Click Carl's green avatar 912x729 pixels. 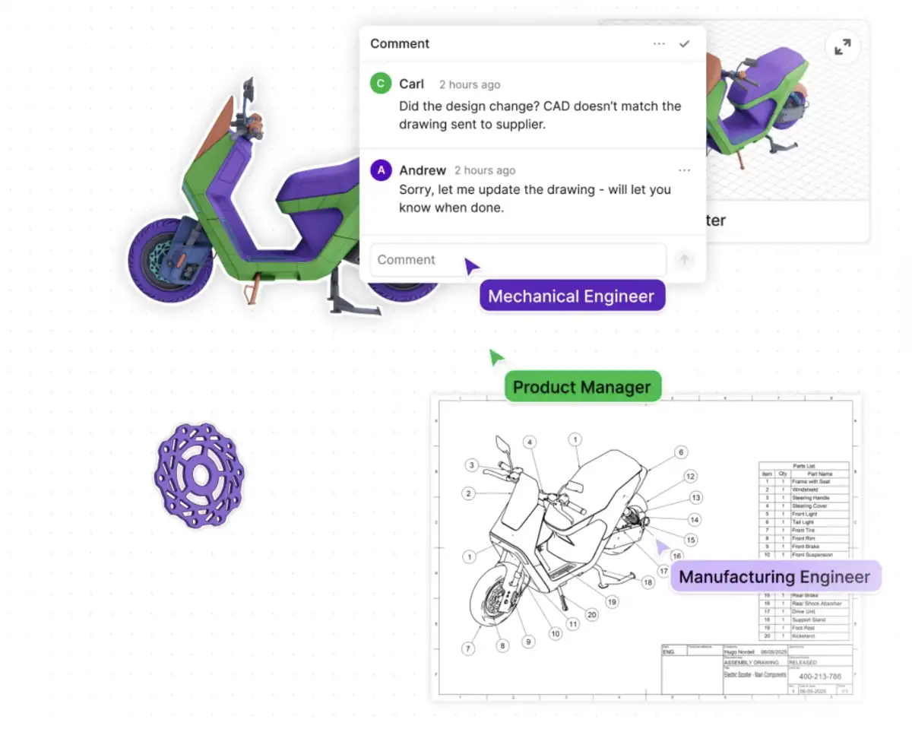[x=381, y=84]
